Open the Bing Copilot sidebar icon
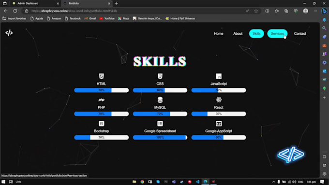The image size is (329, 185). tap(324, 11)
